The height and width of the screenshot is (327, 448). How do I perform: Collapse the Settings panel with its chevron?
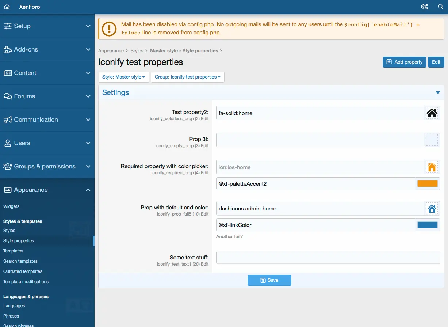[x=437, y=92]
